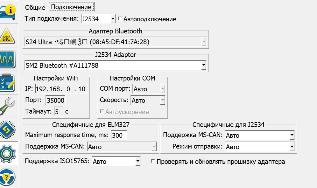This screenshot has height=188, width=317.
Task: Open the Поддержка ISO15765 dropdown
Action: (137, 162)
